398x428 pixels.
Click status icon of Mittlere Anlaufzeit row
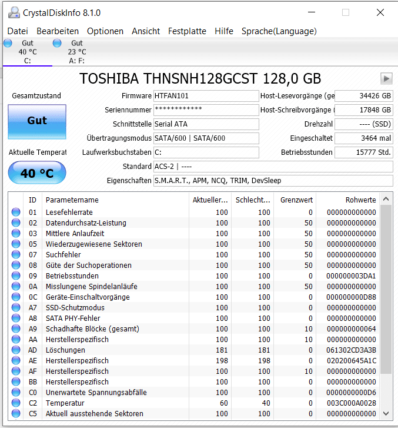pos(16,233)
